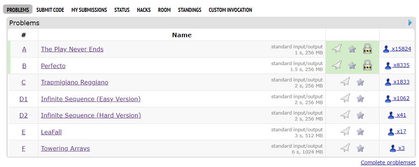Open problem The Play Never Ends
419x167 pixels.
pos(72,49)
